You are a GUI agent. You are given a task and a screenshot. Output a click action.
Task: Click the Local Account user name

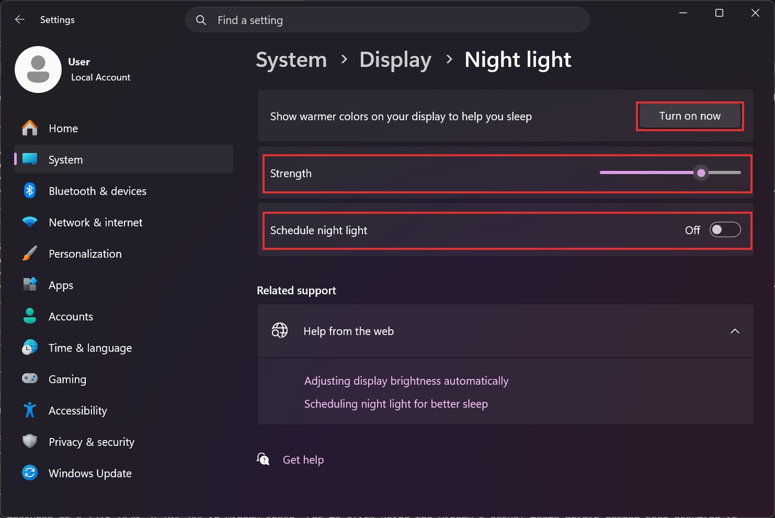[101, 77]
